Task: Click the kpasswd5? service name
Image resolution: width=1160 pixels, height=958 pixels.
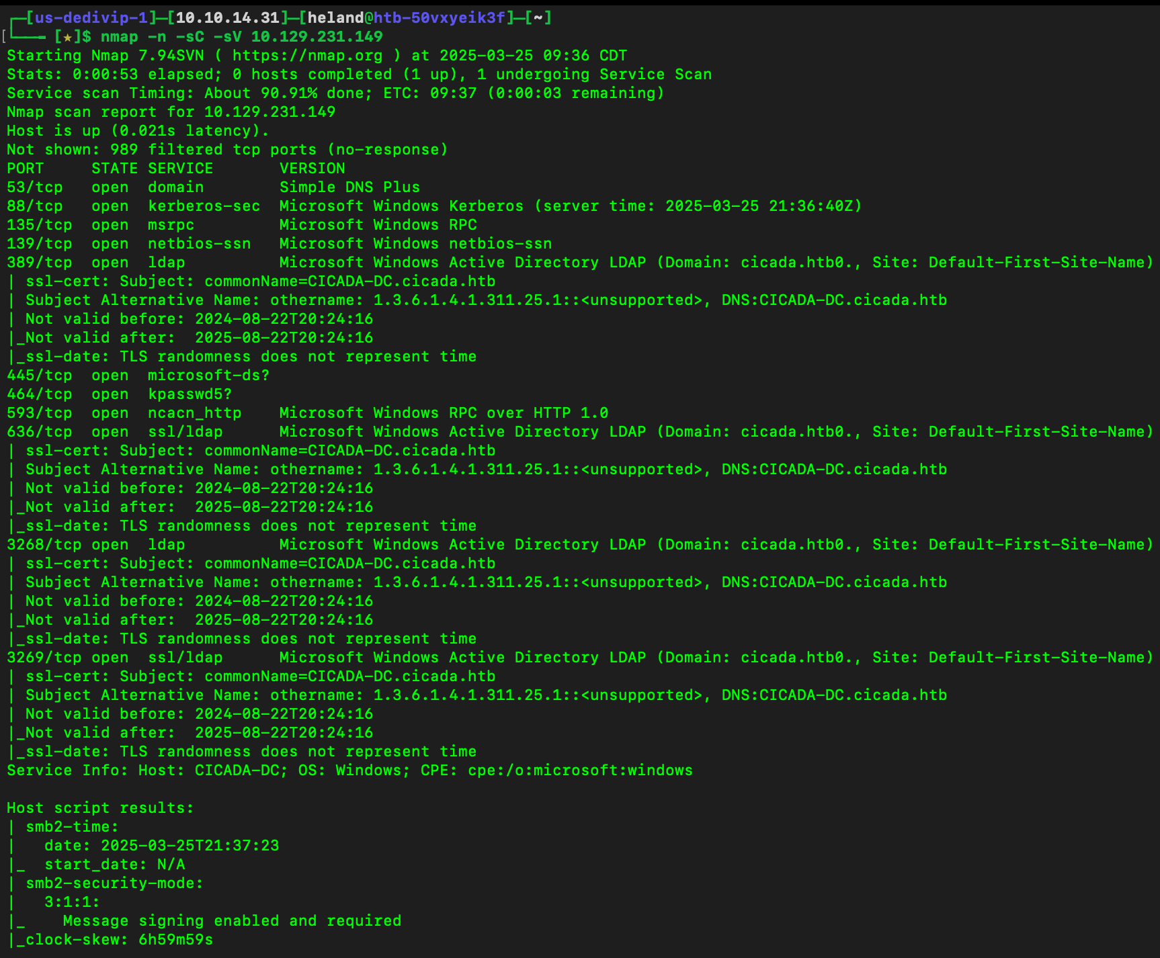Action: pyautogui.click(x=190, y=394)
